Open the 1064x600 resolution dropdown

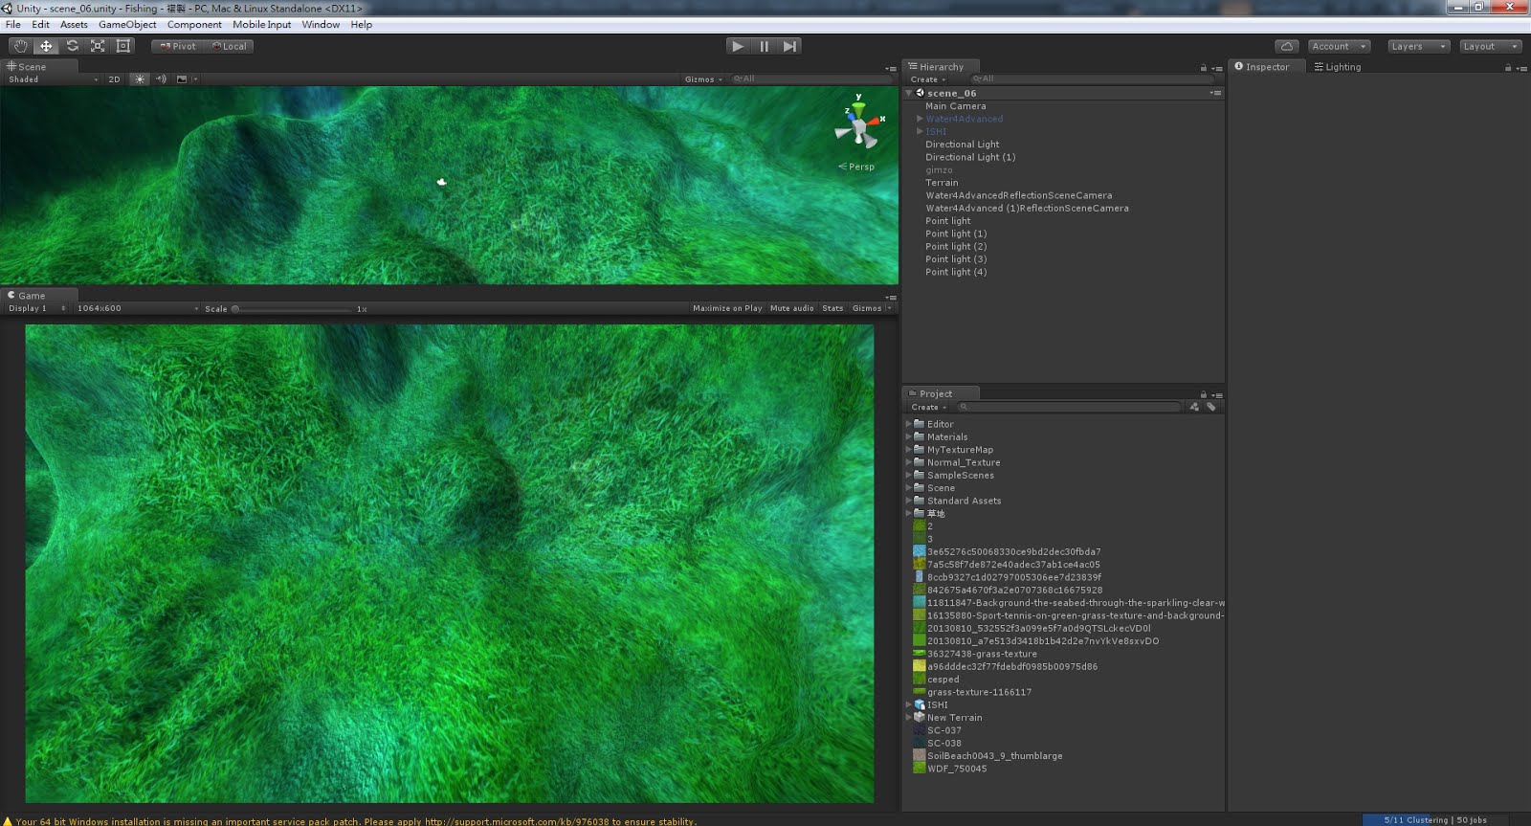tap(137, 308)
